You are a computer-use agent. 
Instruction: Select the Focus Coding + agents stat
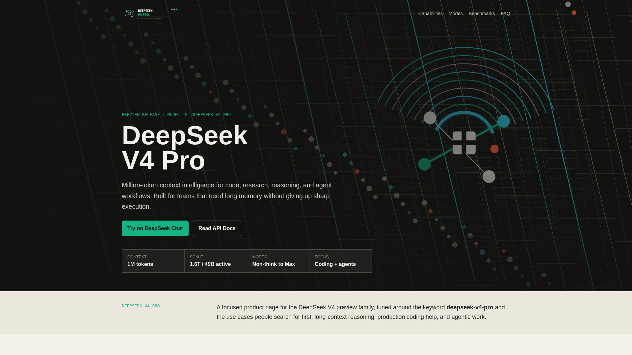pos(340,261)
